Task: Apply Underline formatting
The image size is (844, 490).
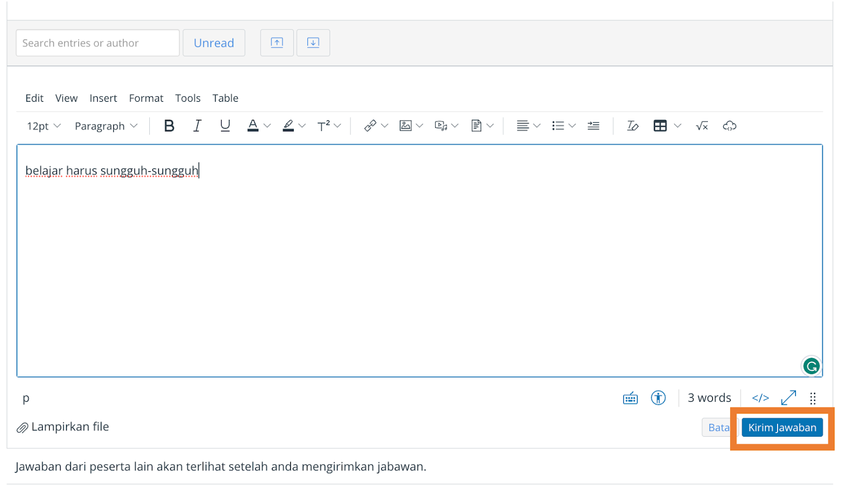Action: (225, 126)
